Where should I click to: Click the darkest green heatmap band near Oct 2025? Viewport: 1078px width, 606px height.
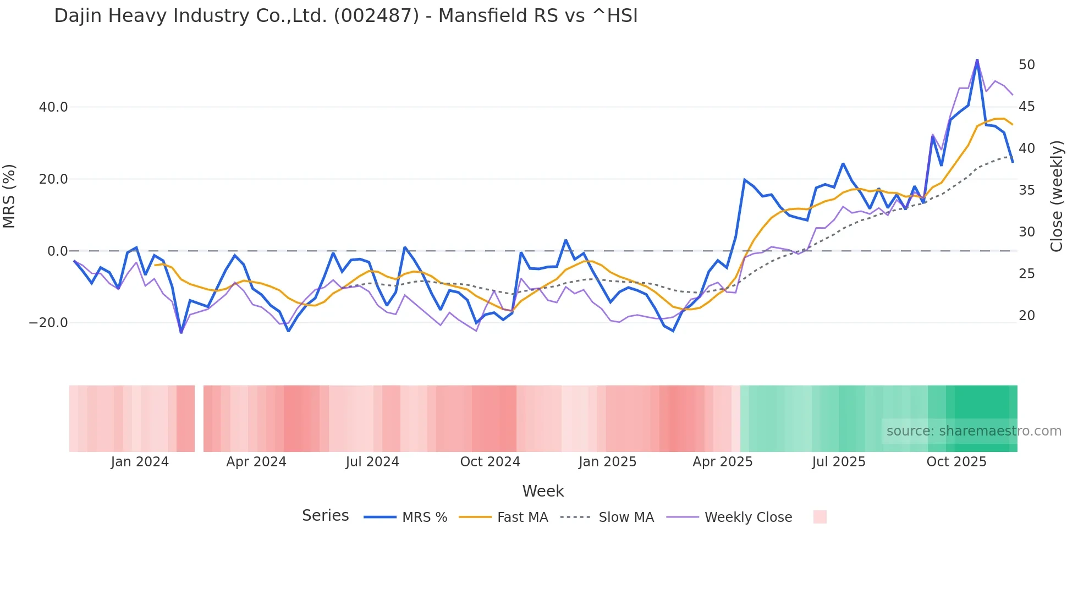pyautogui.click(x=982, y=418)
